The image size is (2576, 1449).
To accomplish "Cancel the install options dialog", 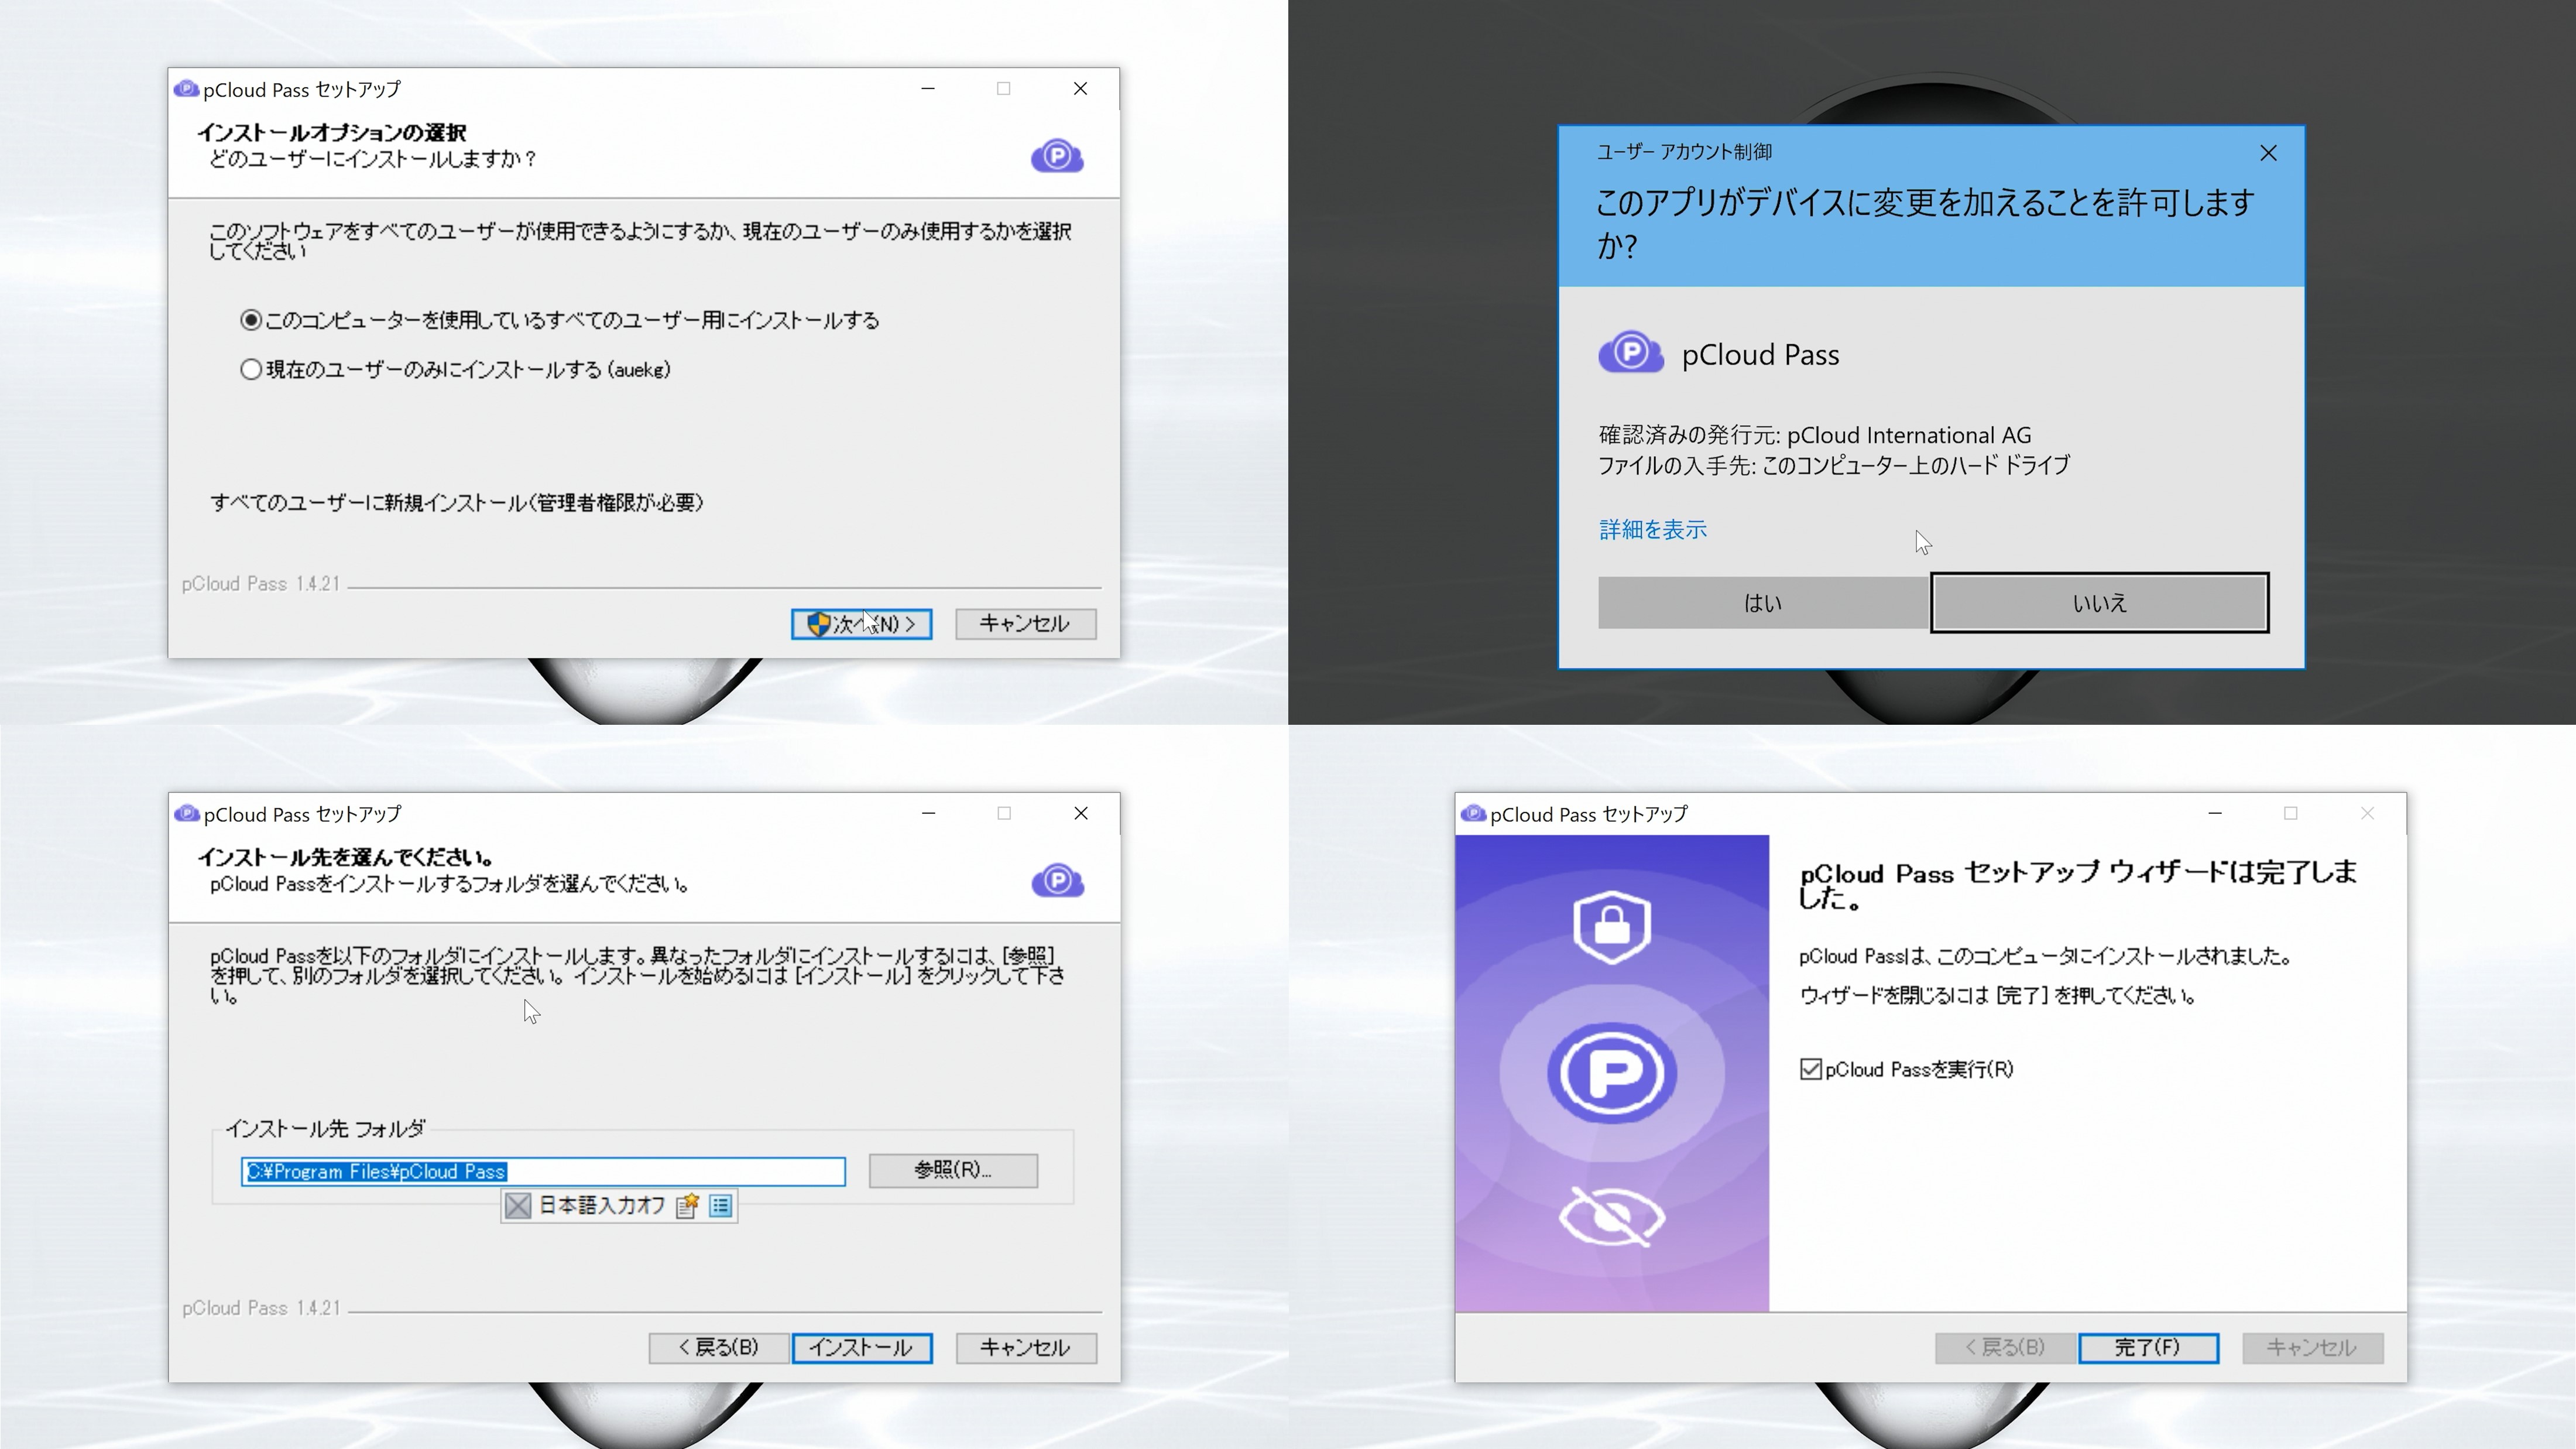I will (x=1025, y=624).
